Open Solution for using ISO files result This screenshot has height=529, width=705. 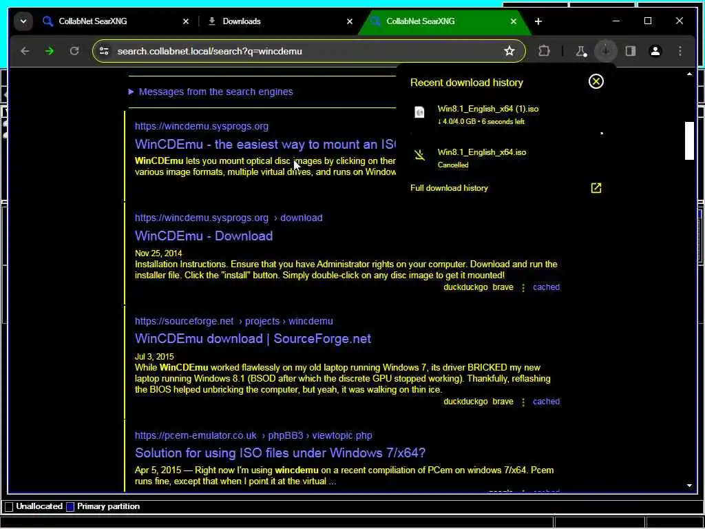point(280,453)
